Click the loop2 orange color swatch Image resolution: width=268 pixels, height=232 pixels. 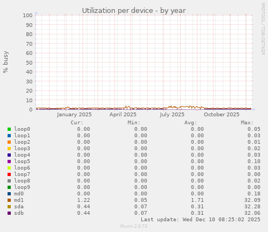(x=9, y=142)
